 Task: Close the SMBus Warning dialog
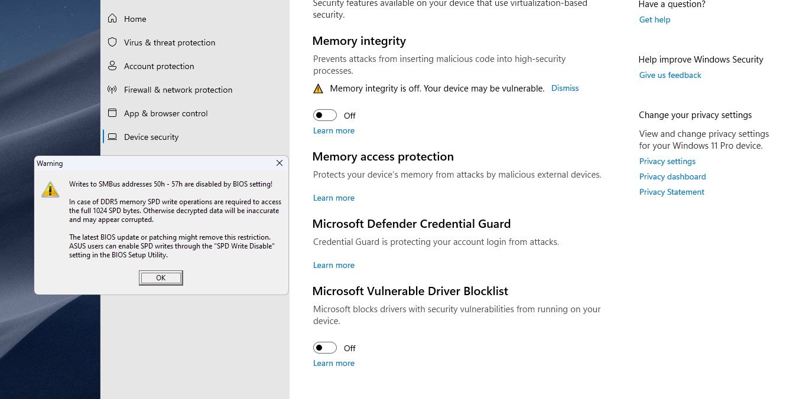[280, 163]
